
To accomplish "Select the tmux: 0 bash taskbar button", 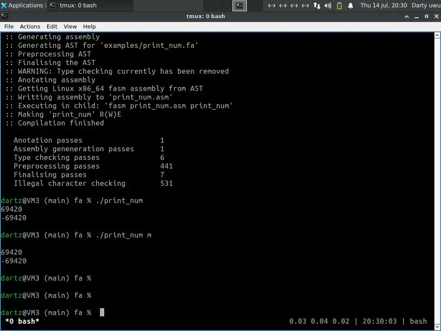I will click(90, 5).
